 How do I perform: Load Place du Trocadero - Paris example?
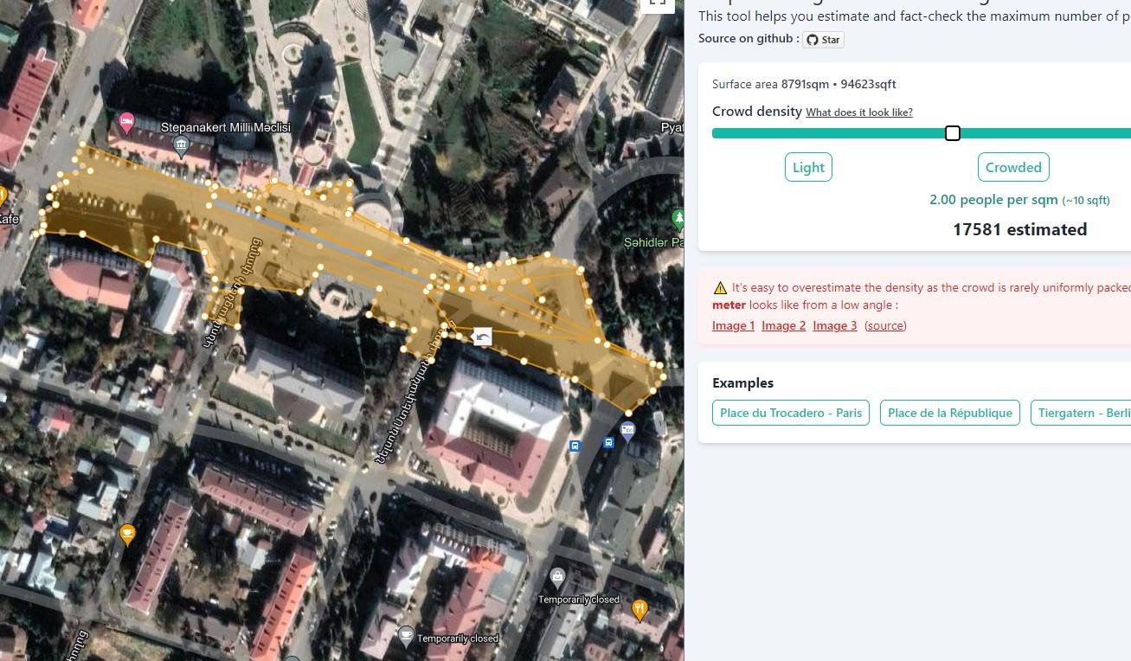tap(790, 413)
